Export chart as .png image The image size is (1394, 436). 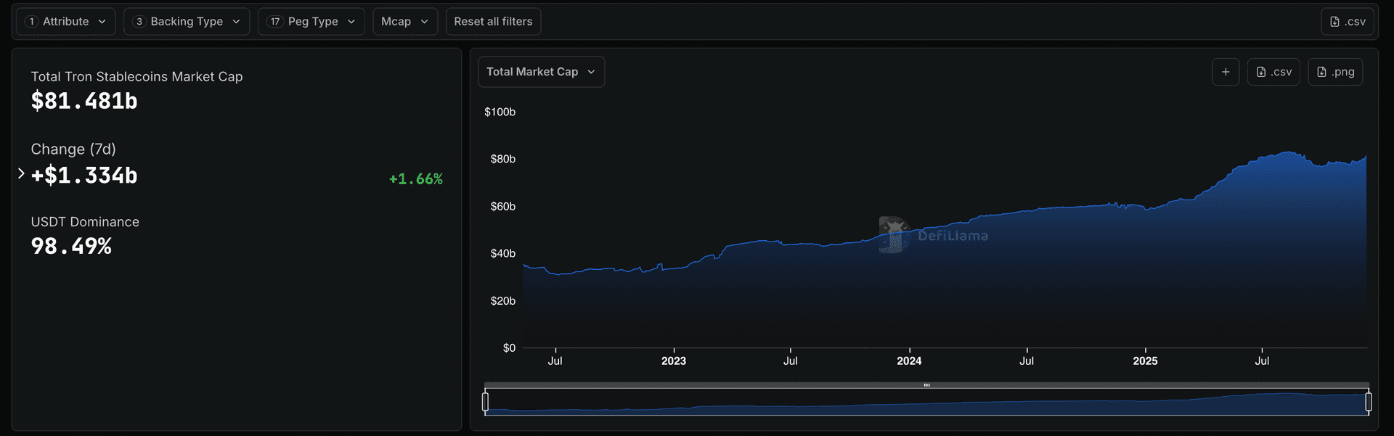pos(1335,72)
